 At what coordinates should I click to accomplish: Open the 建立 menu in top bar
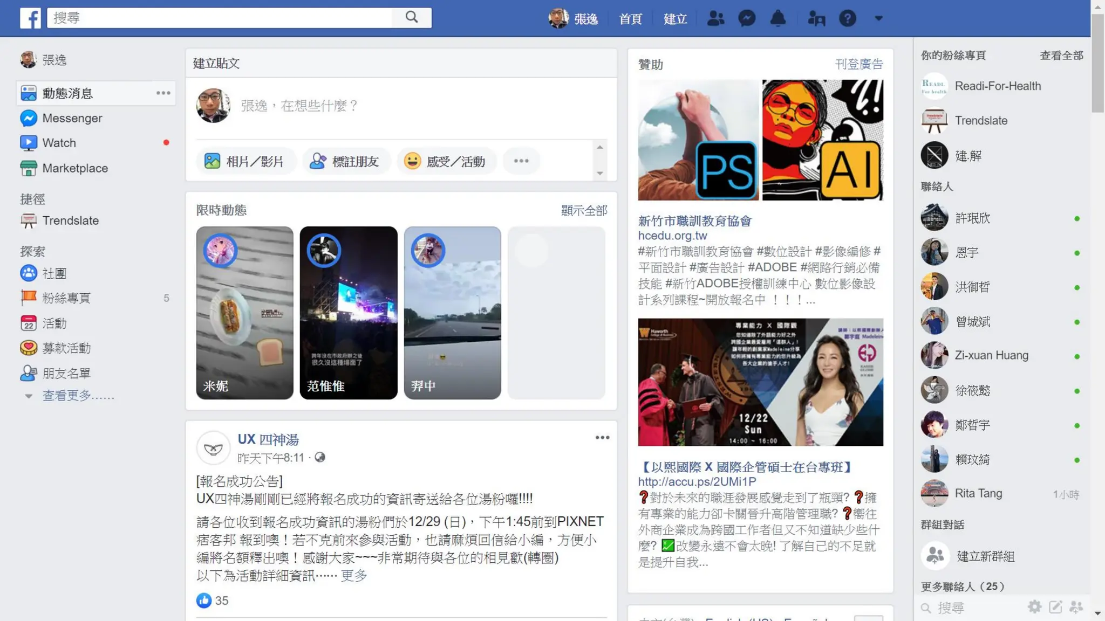pos(675,19)
